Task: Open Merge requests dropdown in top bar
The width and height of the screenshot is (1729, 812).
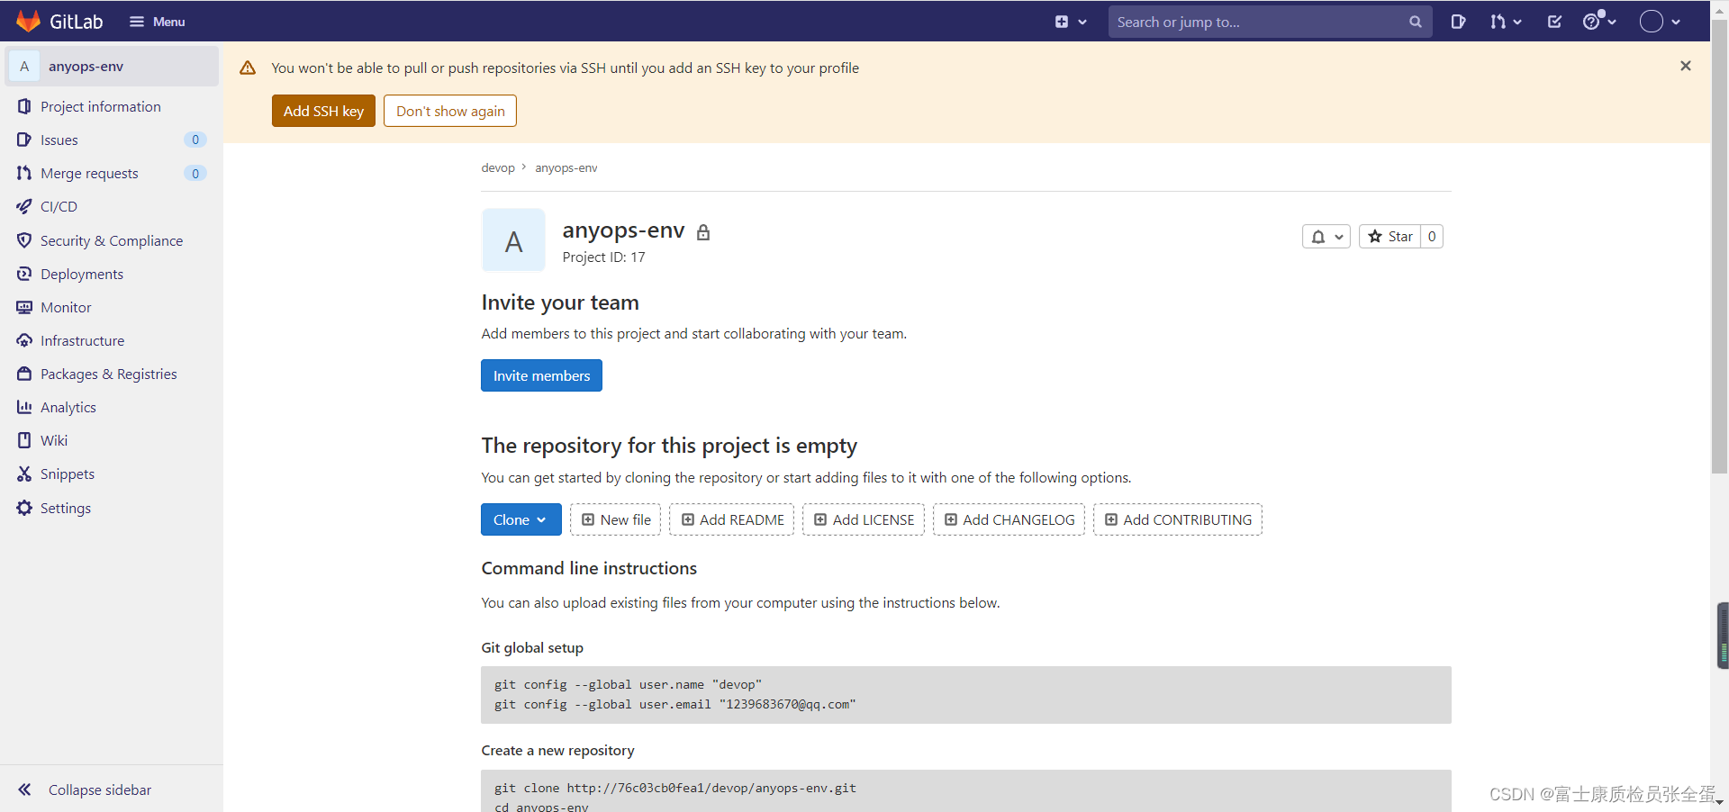Action: tap(1506, 22)
